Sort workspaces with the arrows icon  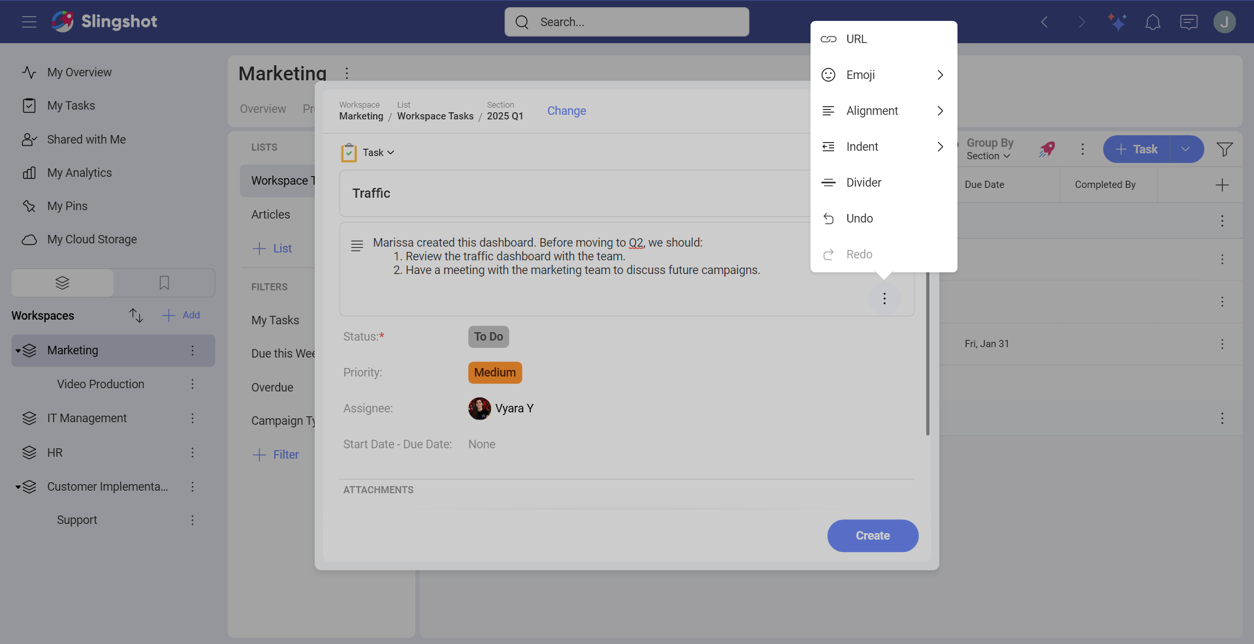pos(136,315)
